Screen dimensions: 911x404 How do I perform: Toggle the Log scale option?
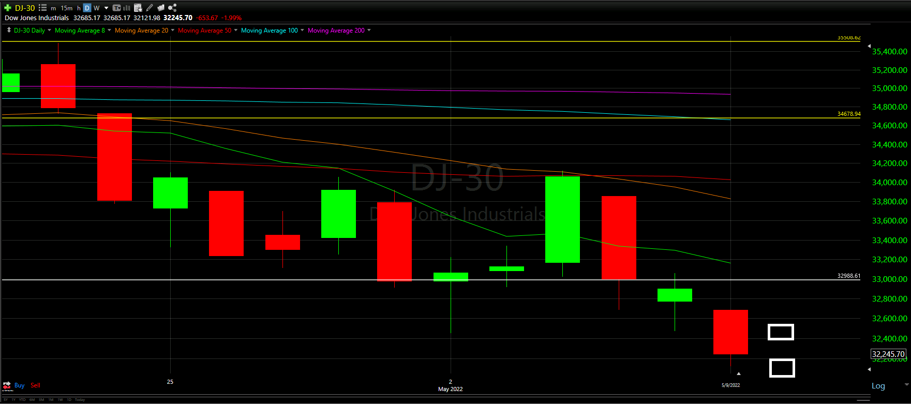pos(878,386)
